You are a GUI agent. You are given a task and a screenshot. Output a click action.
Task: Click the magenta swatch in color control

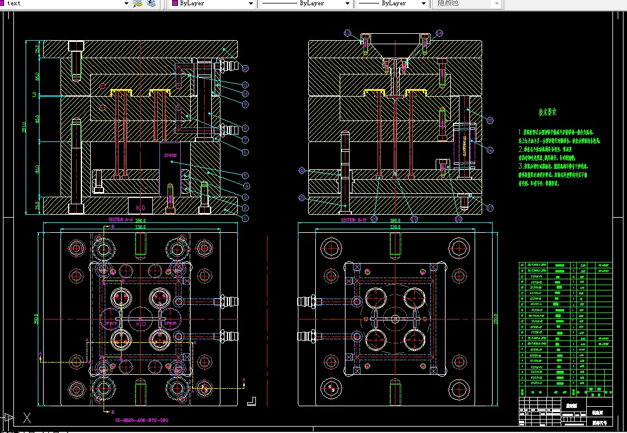click(x=175, y=3)
